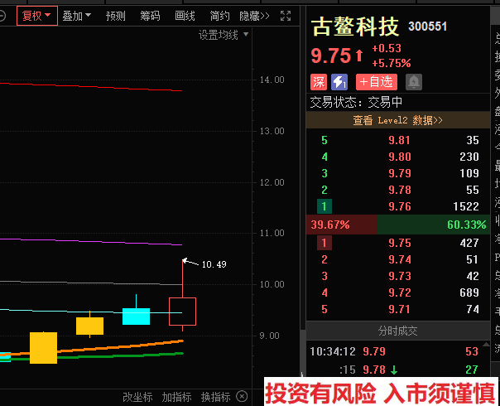Click the 39.67% red ratio bar
This screenshot has height=406, width=500.
[342, 225]
